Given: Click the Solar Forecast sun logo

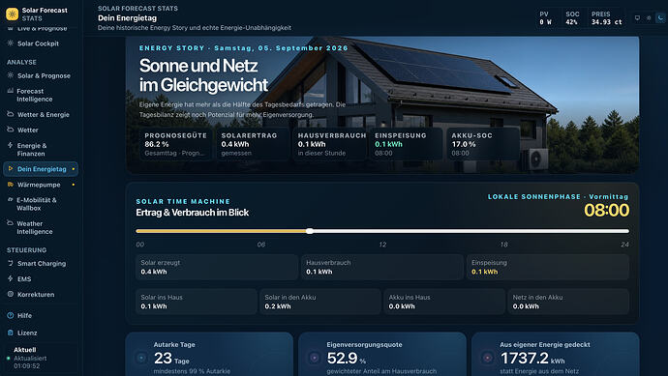Looking at the screenshot, I should click(12, 14).
